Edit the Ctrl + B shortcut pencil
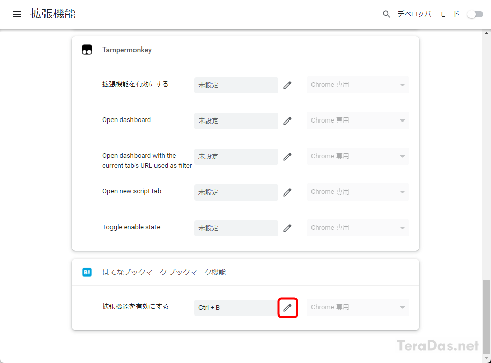Image resolution: width=491 pixels, height=363 pixels. 287,308
